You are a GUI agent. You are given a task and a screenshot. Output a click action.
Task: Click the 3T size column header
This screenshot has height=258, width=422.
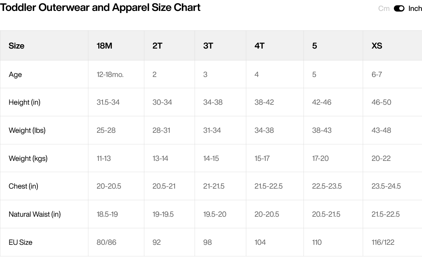point(208,46)
